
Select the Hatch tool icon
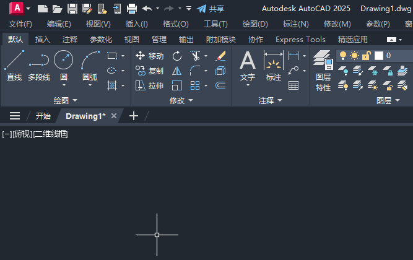pos(112,85)
